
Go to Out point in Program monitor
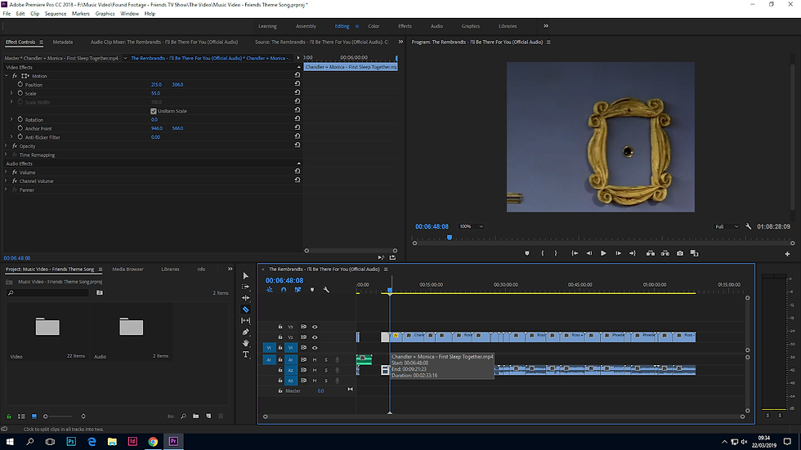pos(633,253)
